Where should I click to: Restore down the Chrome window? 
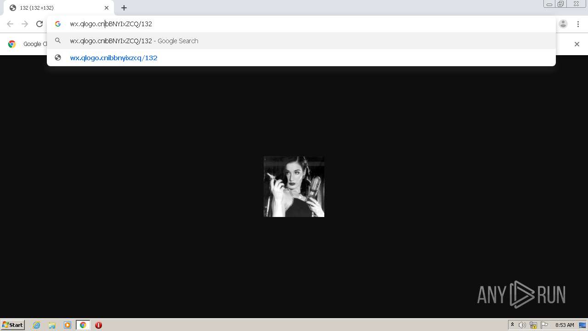(561, 4)
